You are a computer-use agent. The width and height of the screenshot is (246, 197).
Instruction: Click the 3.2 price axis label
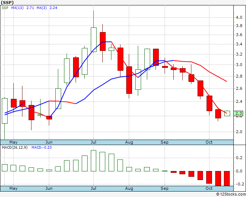click(239, 54)
